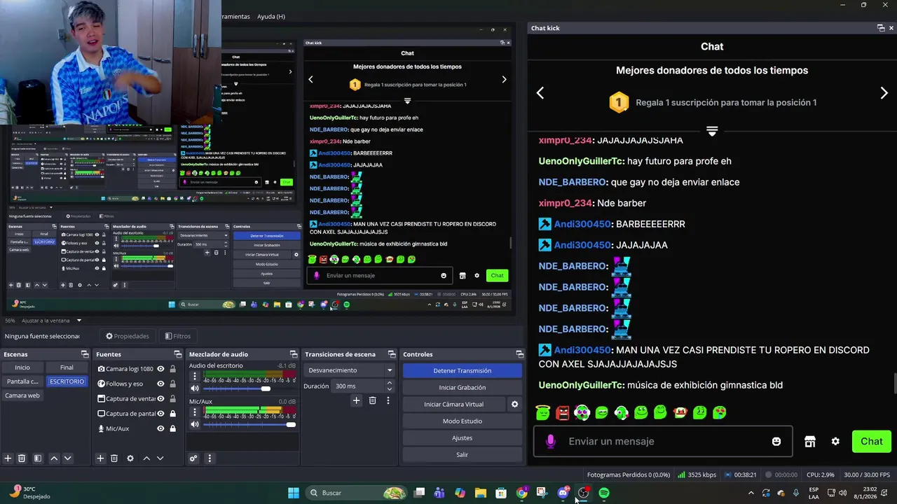The image size is (897, 504).
Task: Adjust Audio del escritorio volume slider
Action: pos(265,388)
